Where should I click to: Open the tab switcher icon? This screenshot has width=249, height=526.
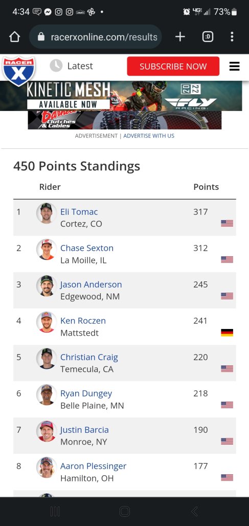pyautogui.click(x=208, y=37)
